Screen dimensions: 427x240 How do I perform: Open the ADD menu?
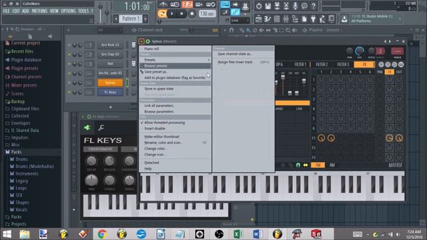tap(25, 11)
